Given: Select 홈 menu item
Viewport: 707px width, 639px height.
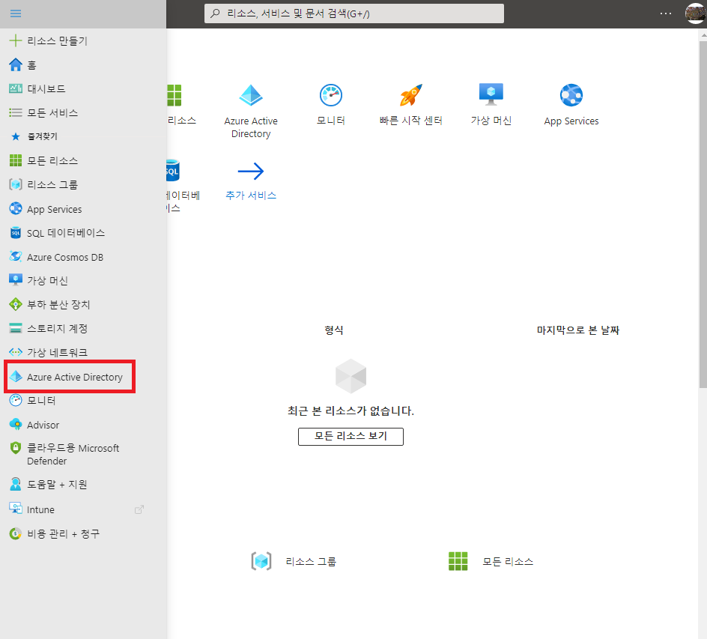Looking at the screenshot, I should [x=32, y=65].
